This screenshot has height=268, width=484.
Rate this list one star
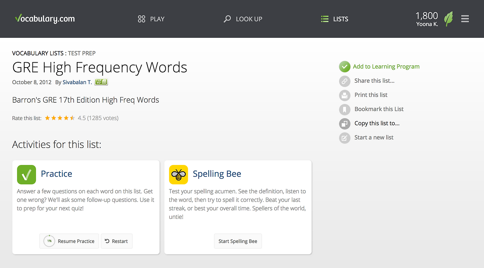(x=48, y=118)
